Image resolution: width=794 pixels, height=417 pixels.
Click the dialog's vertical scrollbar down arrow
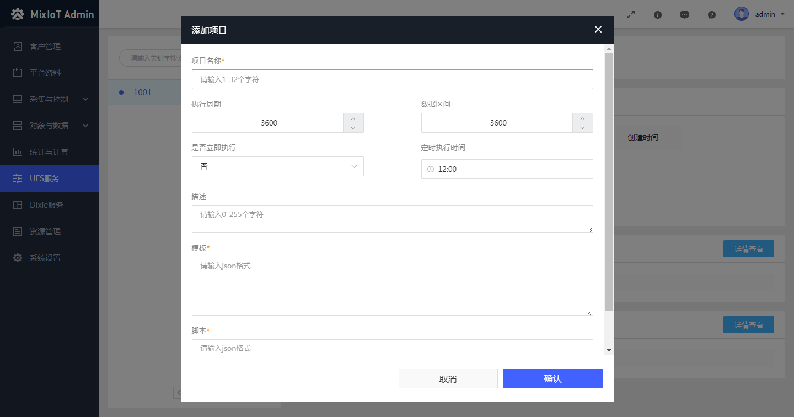[609, 350]
